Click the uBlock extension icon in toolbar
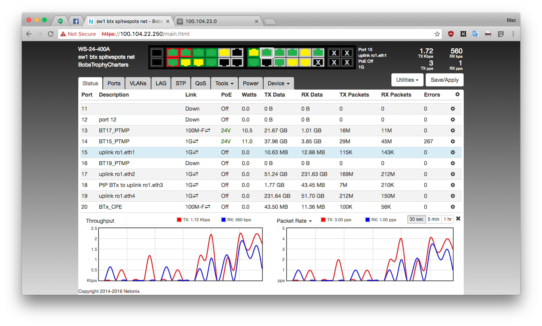This screenshot has height=326, width=542. click(x=451, y=34)
